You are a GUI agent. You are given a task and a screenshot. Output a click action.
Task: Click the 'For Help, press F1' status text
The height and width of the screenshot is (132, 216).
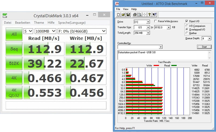tap(125, 128)
